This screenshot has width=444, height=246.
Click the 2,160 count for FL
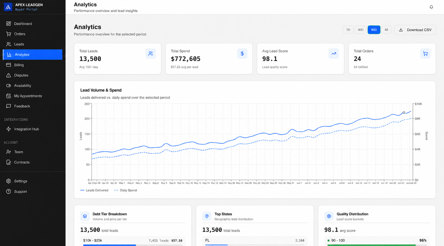coord(300,240)
